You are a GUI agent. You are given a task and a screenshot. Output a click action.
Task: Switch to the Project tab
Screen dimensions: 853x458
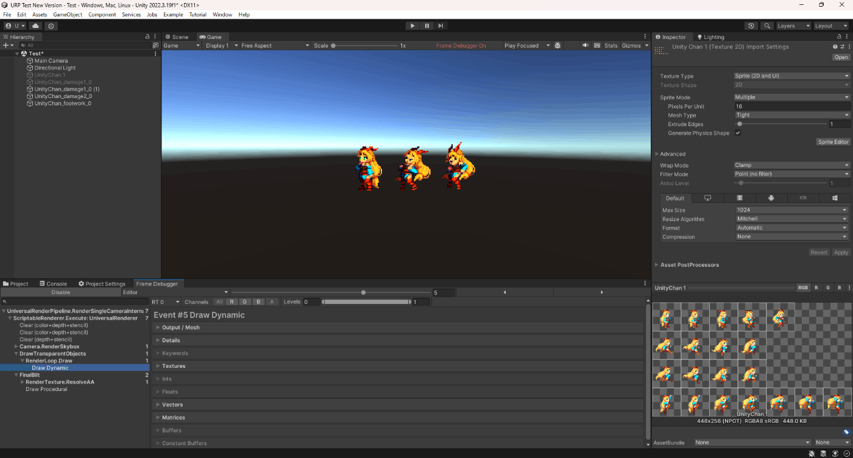[x=16, y=284]
